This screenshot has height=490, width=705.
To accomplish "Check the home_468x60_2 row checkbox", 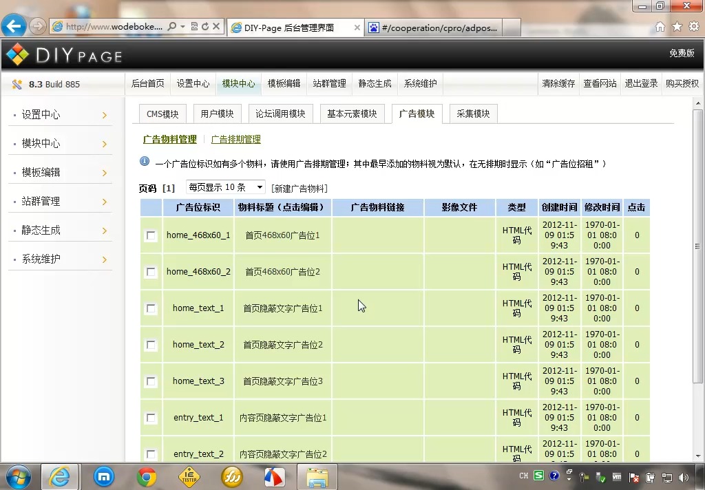I will (151, 272).
